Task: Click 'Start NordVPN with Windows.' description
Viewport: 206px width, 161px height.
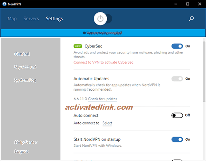Action: tap(98, 145)
